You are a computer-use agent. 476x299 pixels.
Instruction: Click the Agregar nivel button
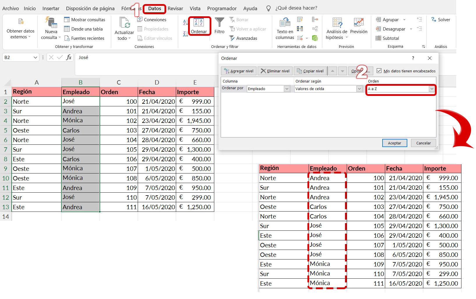click(238, 71)
